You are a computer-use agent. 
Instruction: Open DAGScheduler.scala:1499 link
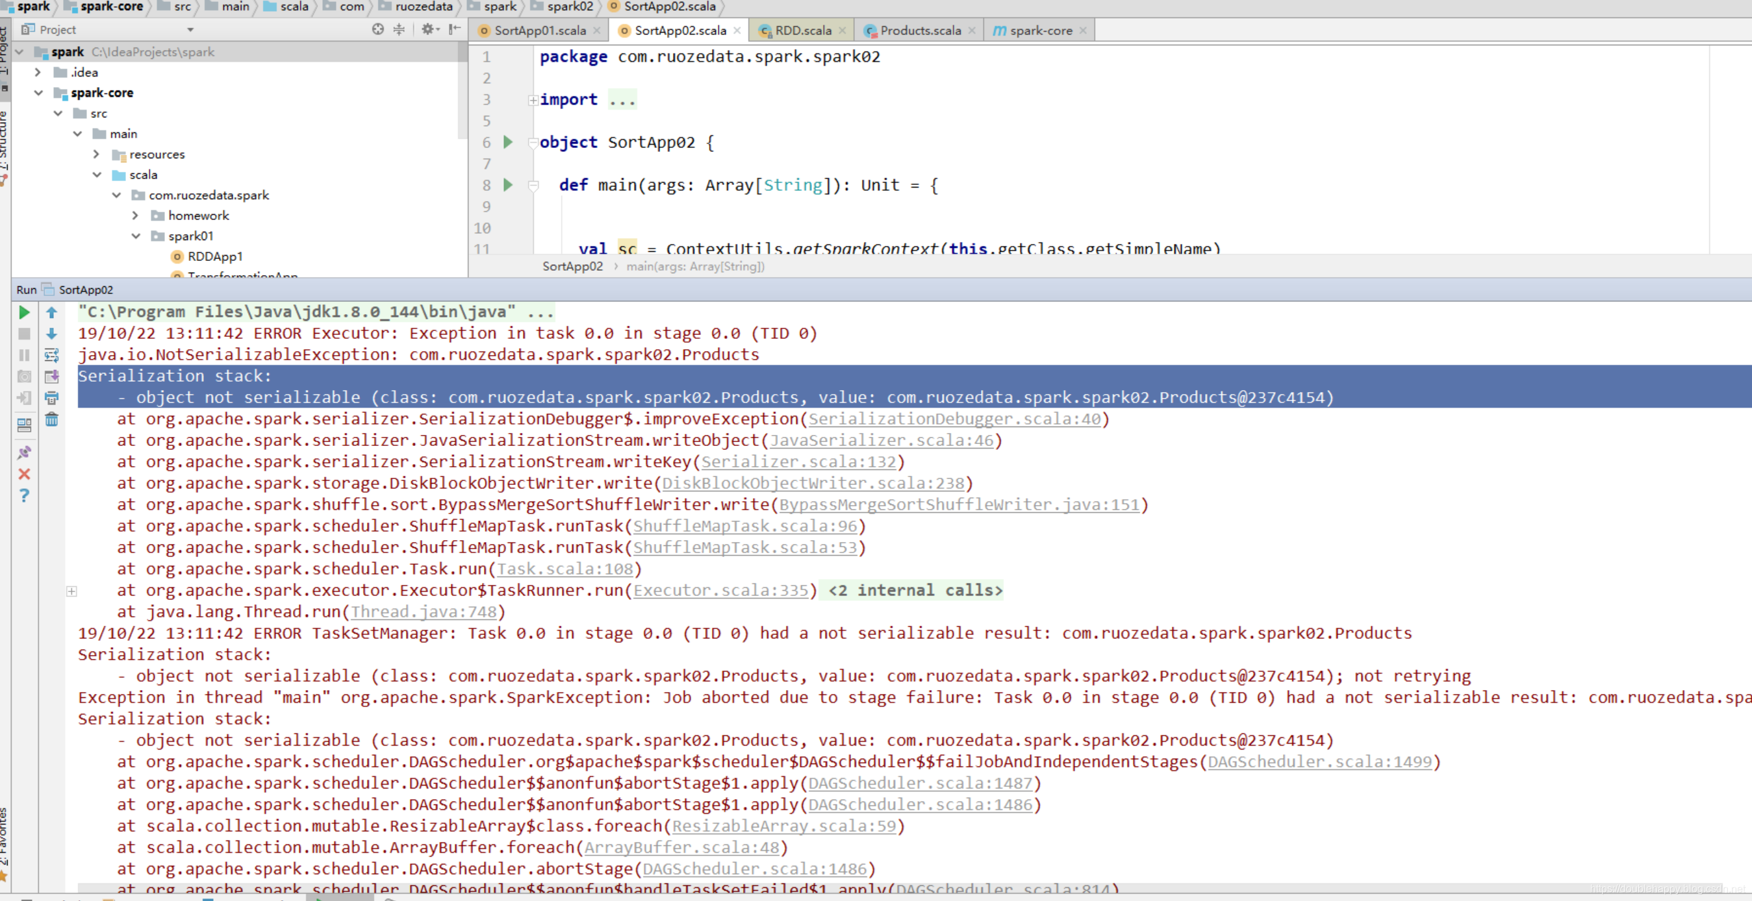(x=1319, y=762)
